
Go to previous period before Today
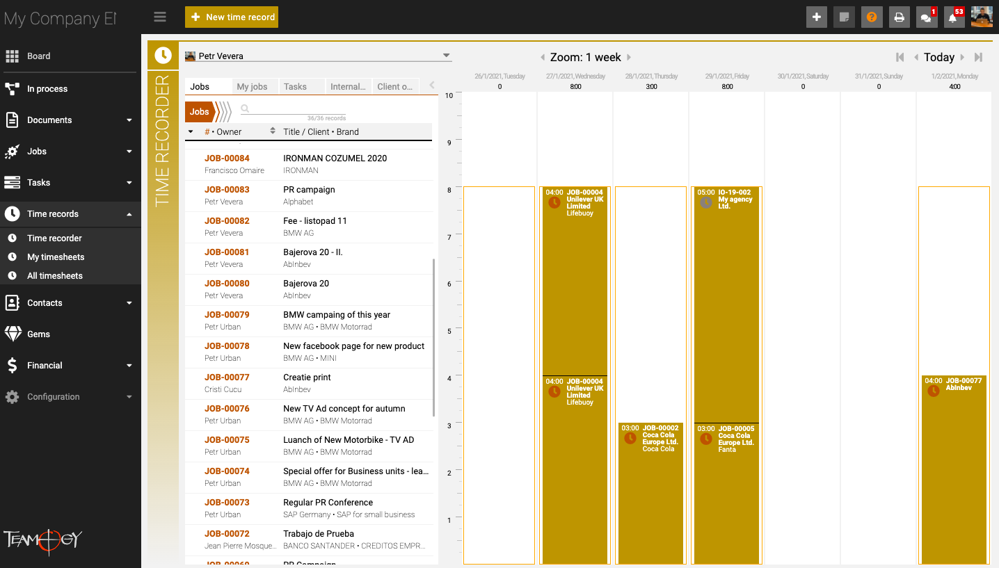[916, 58]
